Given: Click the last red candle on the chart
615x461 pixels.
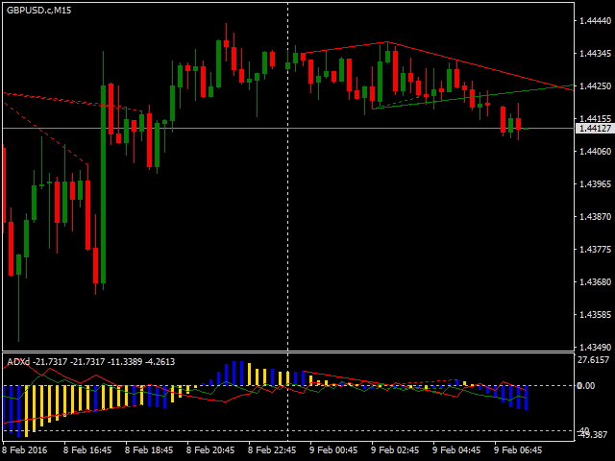Looking at the screenshot, I should coord(518,124).
